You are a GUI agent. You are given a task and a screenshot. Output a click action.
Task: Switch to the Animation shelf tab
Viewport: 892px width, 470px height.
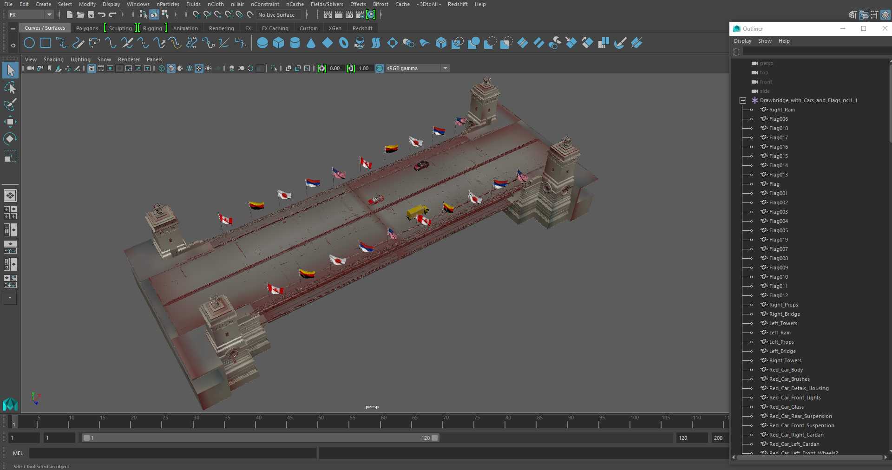(185, 28)
